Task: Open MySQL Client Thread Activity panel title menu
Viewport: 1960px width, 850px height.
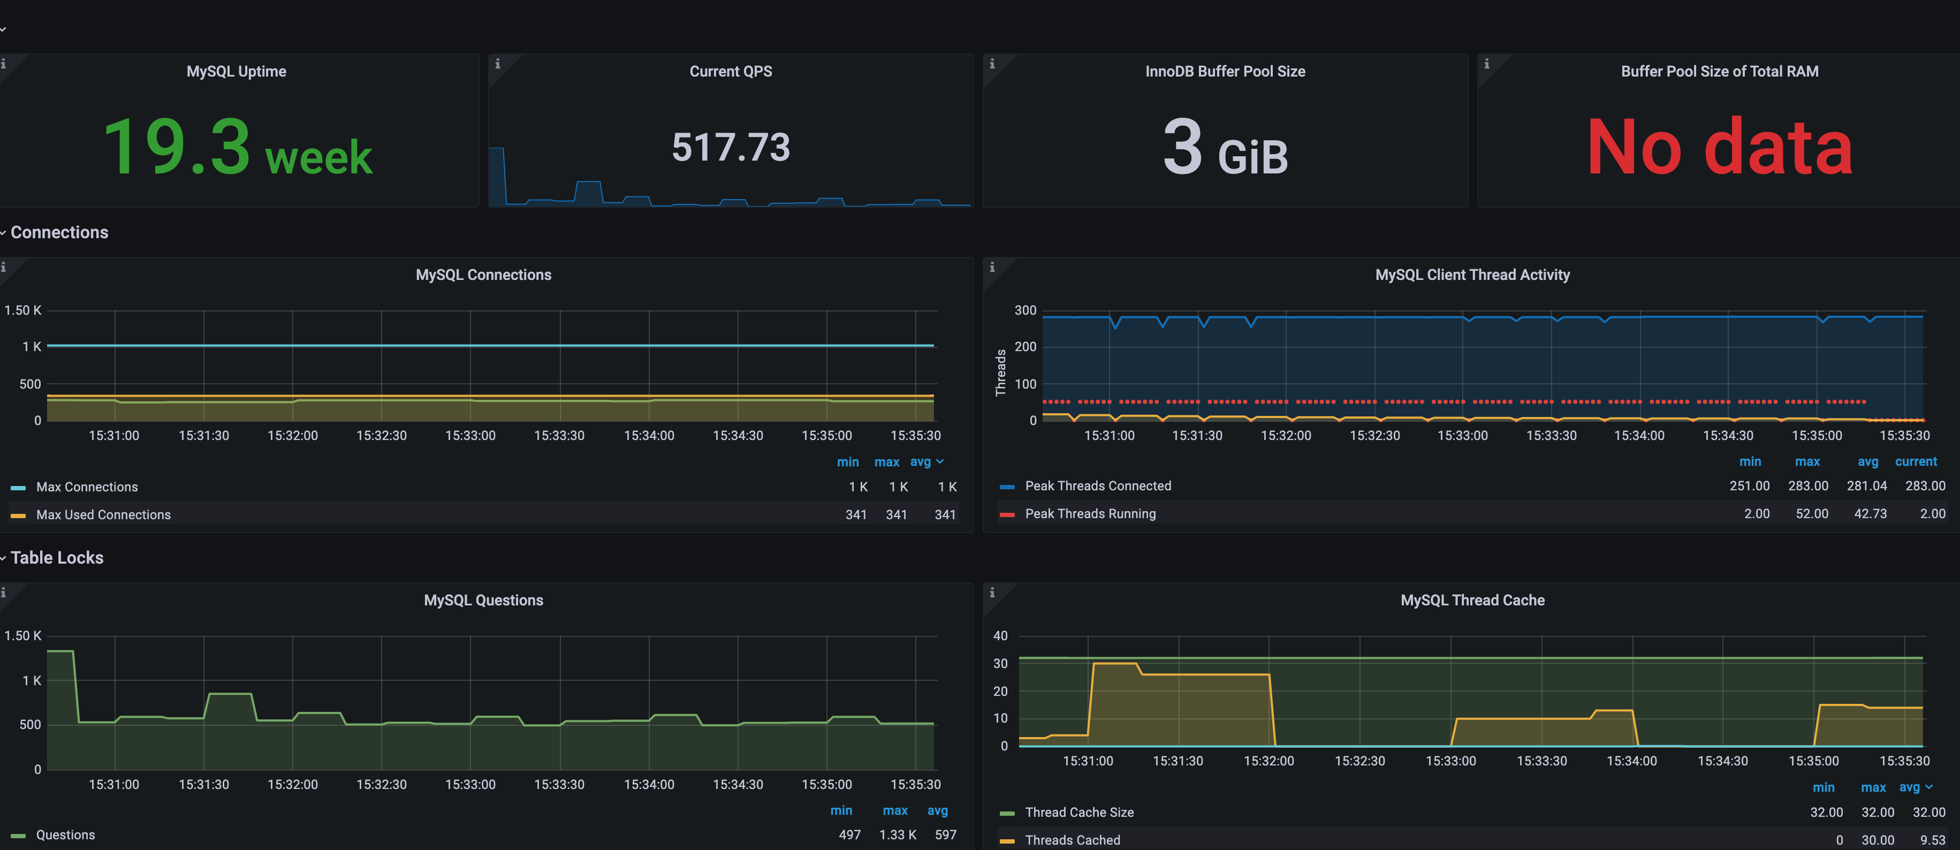Action: click(1471, 275)
